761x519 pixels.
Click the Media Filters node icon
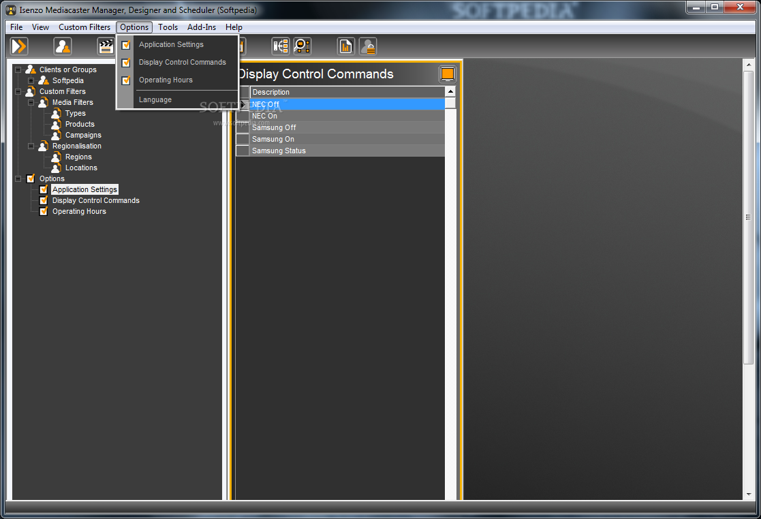(x=44, y=102)
